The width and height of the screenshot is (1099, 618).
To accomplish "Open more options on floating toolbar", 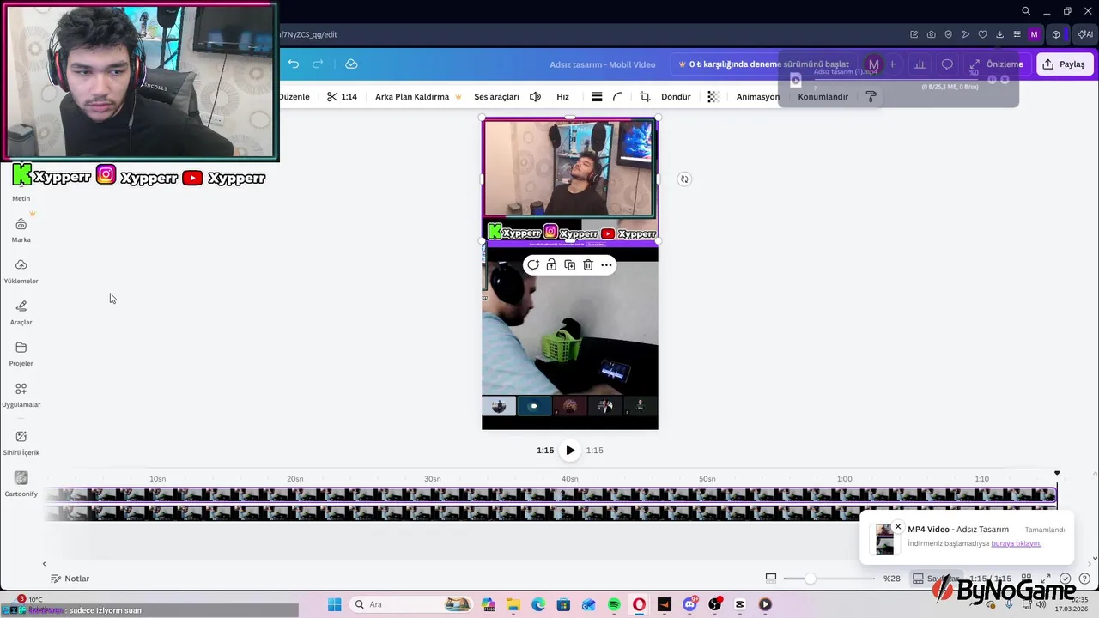I will (x=606, y=265).
